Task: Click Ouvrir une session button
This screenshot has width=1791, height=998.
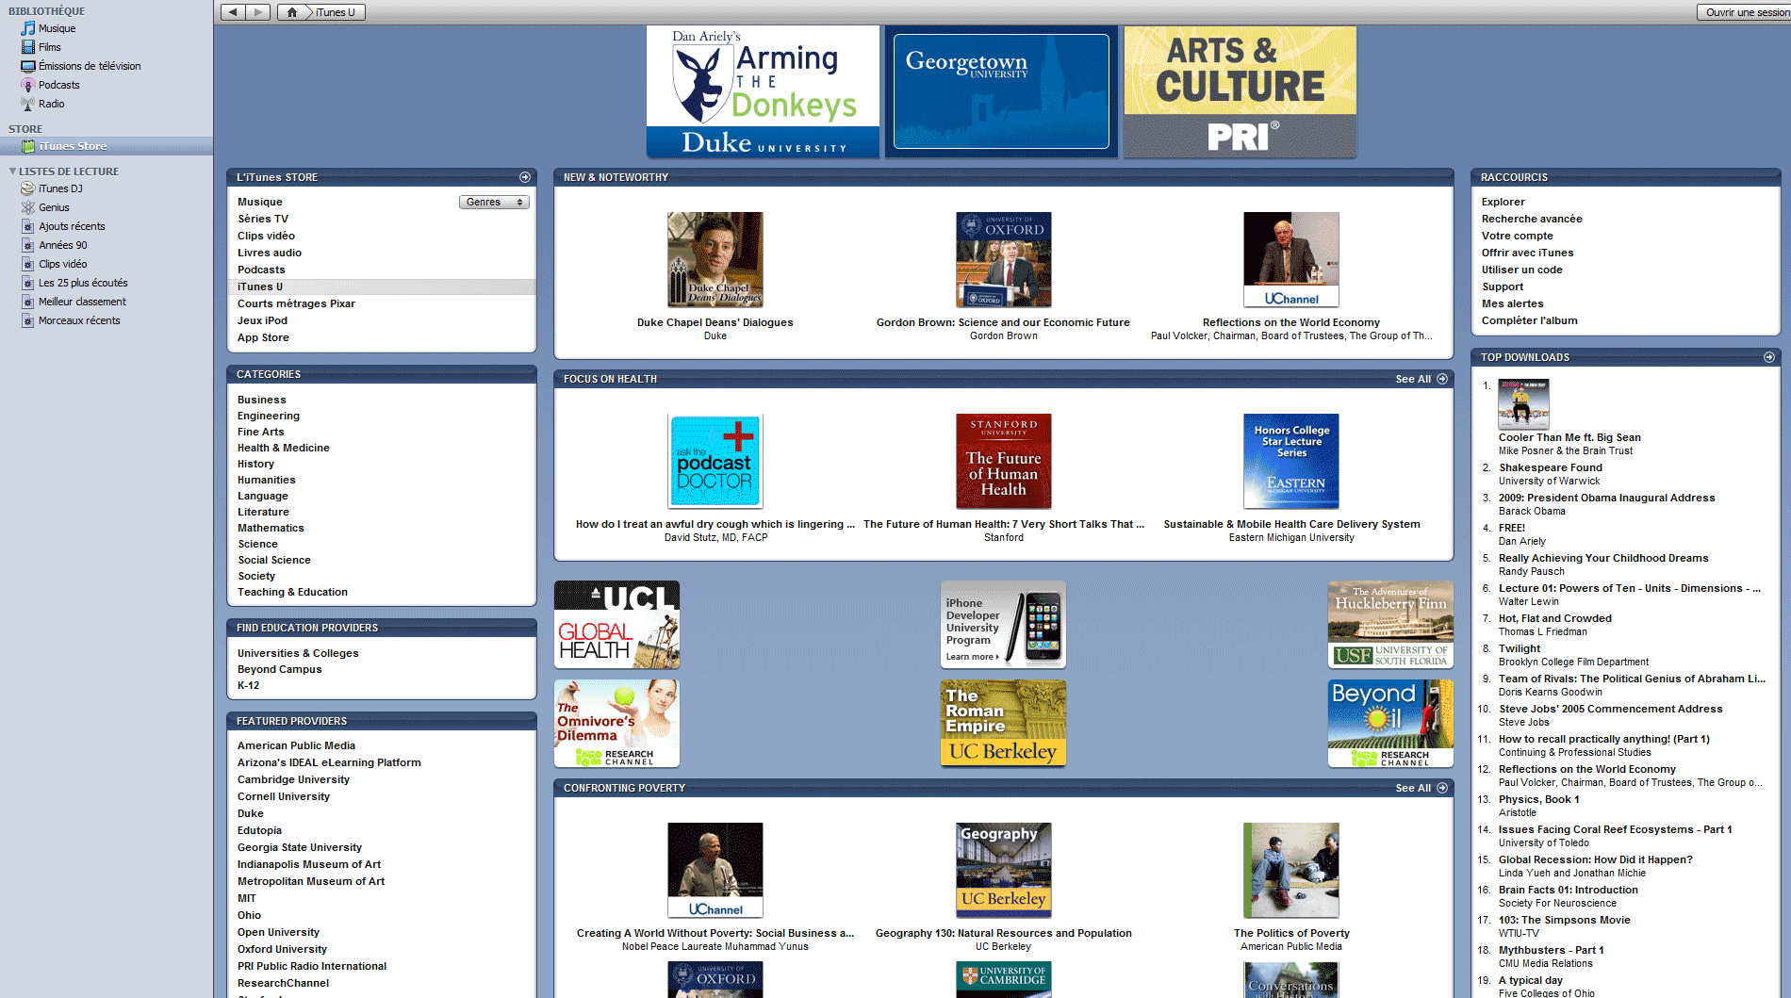Action: click(x=1745, y=12)
